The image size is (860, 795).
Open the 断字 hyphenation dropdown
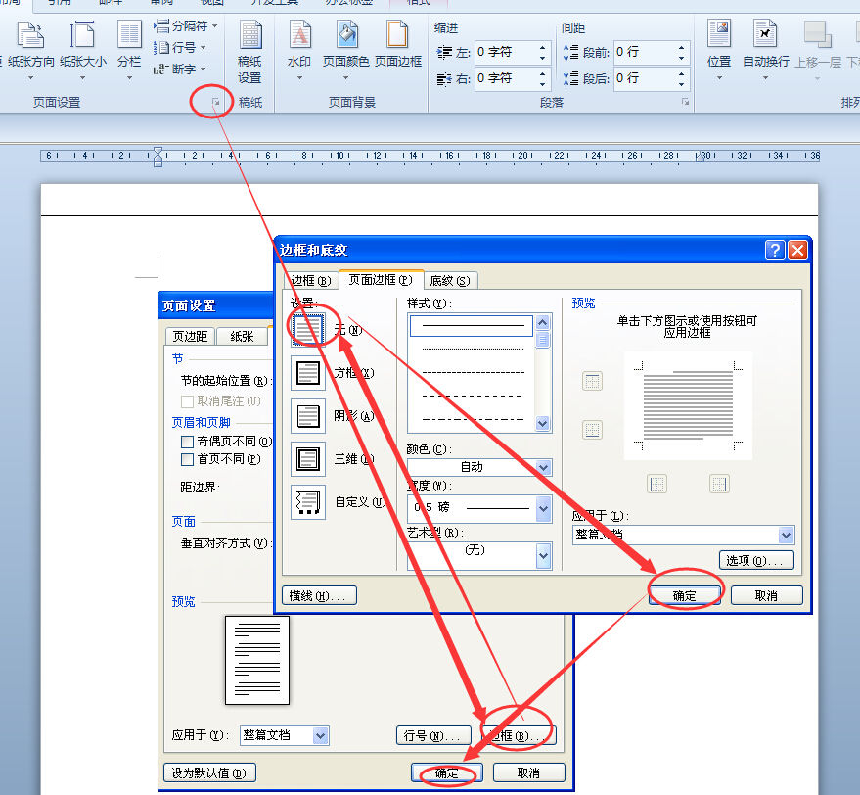pyautogui.click(x=180, y=70)
